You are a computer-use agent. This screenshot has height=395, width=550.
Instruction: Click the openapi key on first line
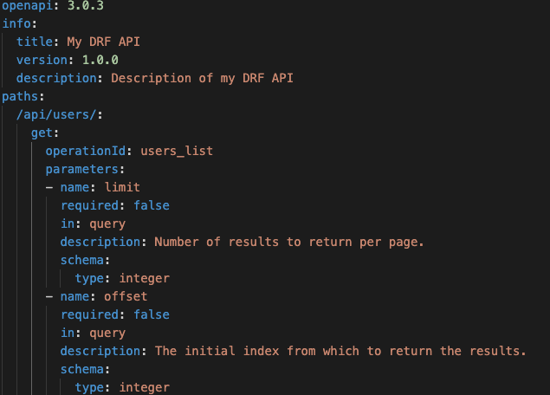(27, 6)
